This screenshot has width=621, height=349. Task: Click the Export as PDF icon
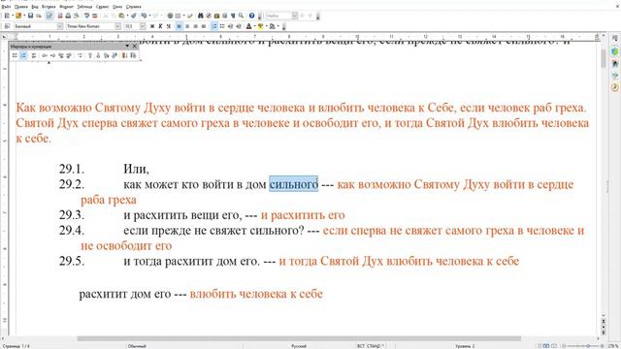point(60,16)
